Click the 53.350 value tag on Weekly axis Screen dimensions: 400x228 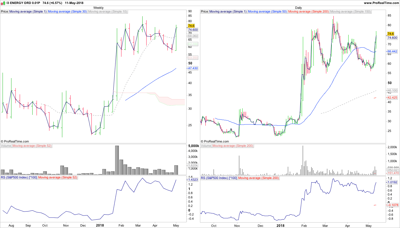pyautogui.click(x=193, y=58)
